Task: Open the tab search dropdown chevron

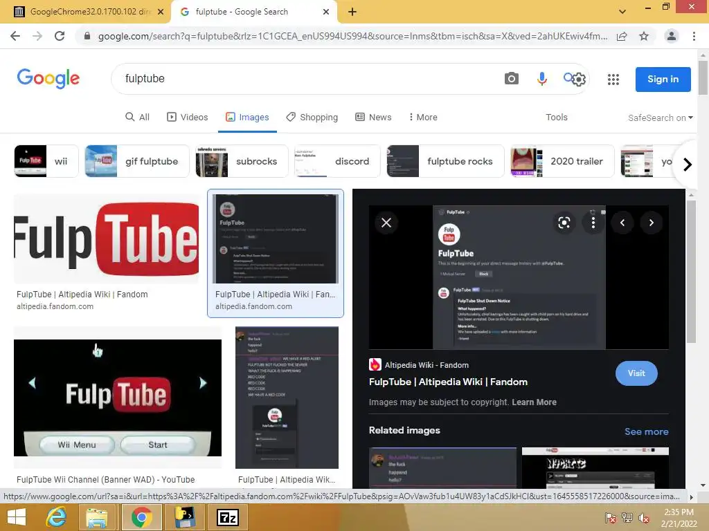Action: coord(622,12)
